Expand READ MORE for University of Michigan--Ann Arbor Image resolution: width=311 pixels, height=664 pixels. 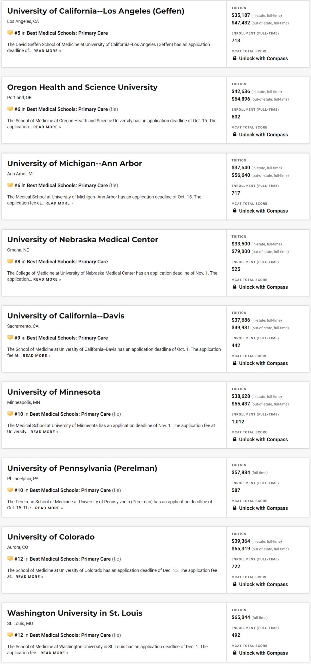[x=59, y=203]
